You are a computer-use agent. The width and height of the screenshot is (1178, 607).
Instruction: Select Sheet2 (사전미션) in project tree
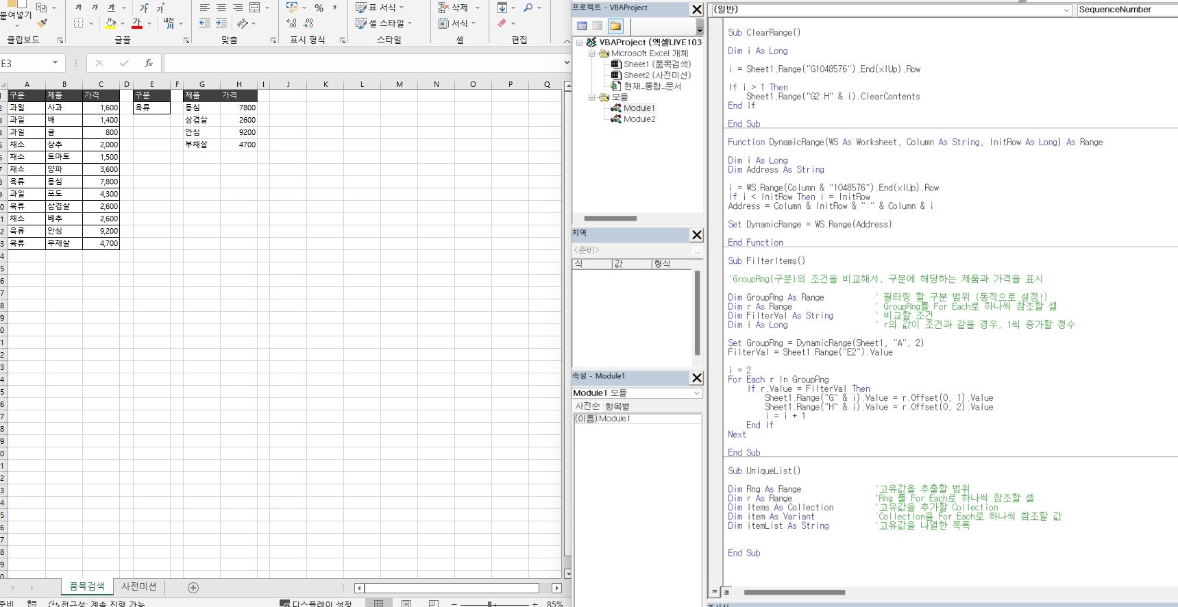(657, 75)
